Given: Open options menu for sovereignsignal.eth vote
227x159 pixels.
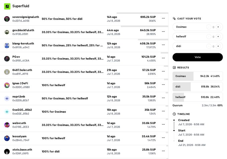Looking at the screenshot, I should tap(163, 18).
